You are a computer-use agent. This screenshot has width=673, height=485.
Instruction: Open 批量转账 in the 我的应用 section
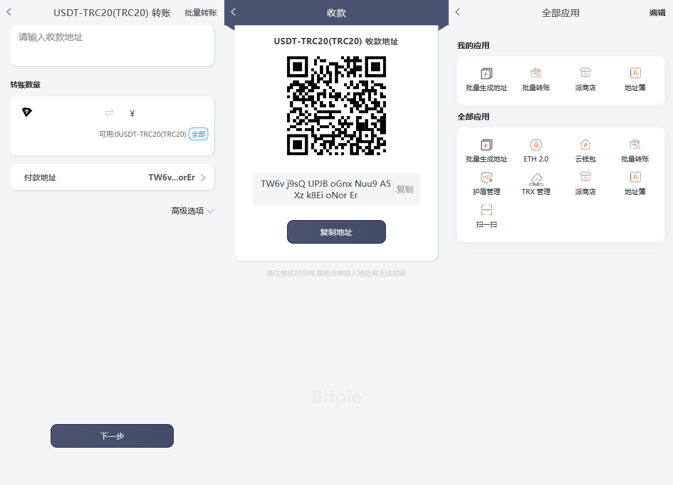coord(536,80)
